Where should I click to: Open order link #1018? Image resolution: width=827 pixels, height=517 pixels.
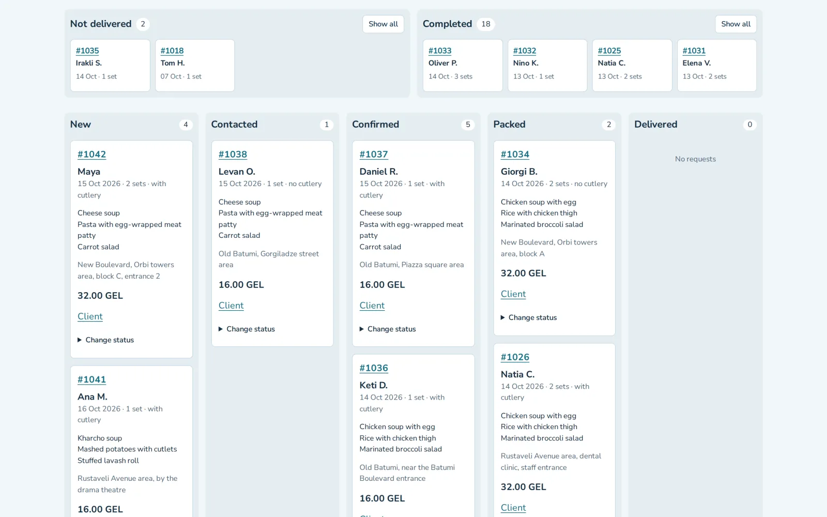172,51
